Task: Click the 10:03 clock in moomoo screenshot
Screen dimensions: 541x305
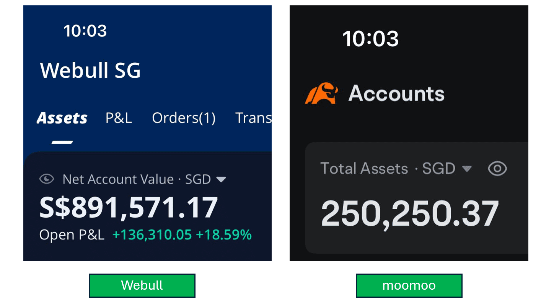Action: click(370, 39)
